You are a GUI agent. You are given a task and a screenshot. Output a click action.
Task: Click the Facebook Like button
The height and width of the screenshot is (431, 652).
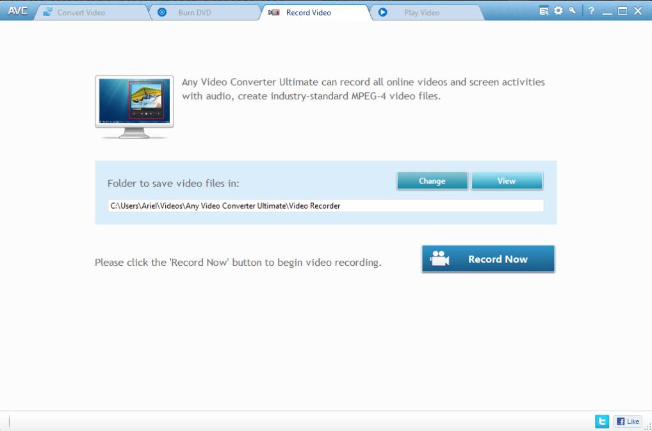628,421
